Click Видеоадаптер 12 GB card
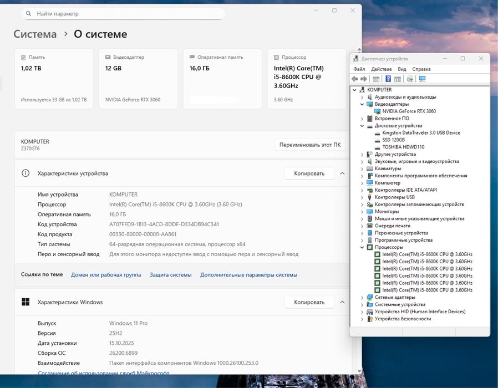 (138, 79)
